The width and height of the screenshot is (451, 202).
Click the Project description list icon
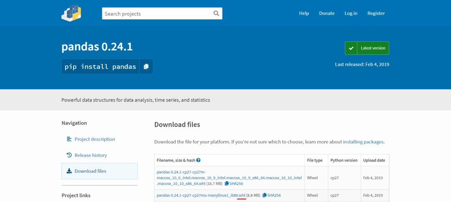click(x=69, y=139)
